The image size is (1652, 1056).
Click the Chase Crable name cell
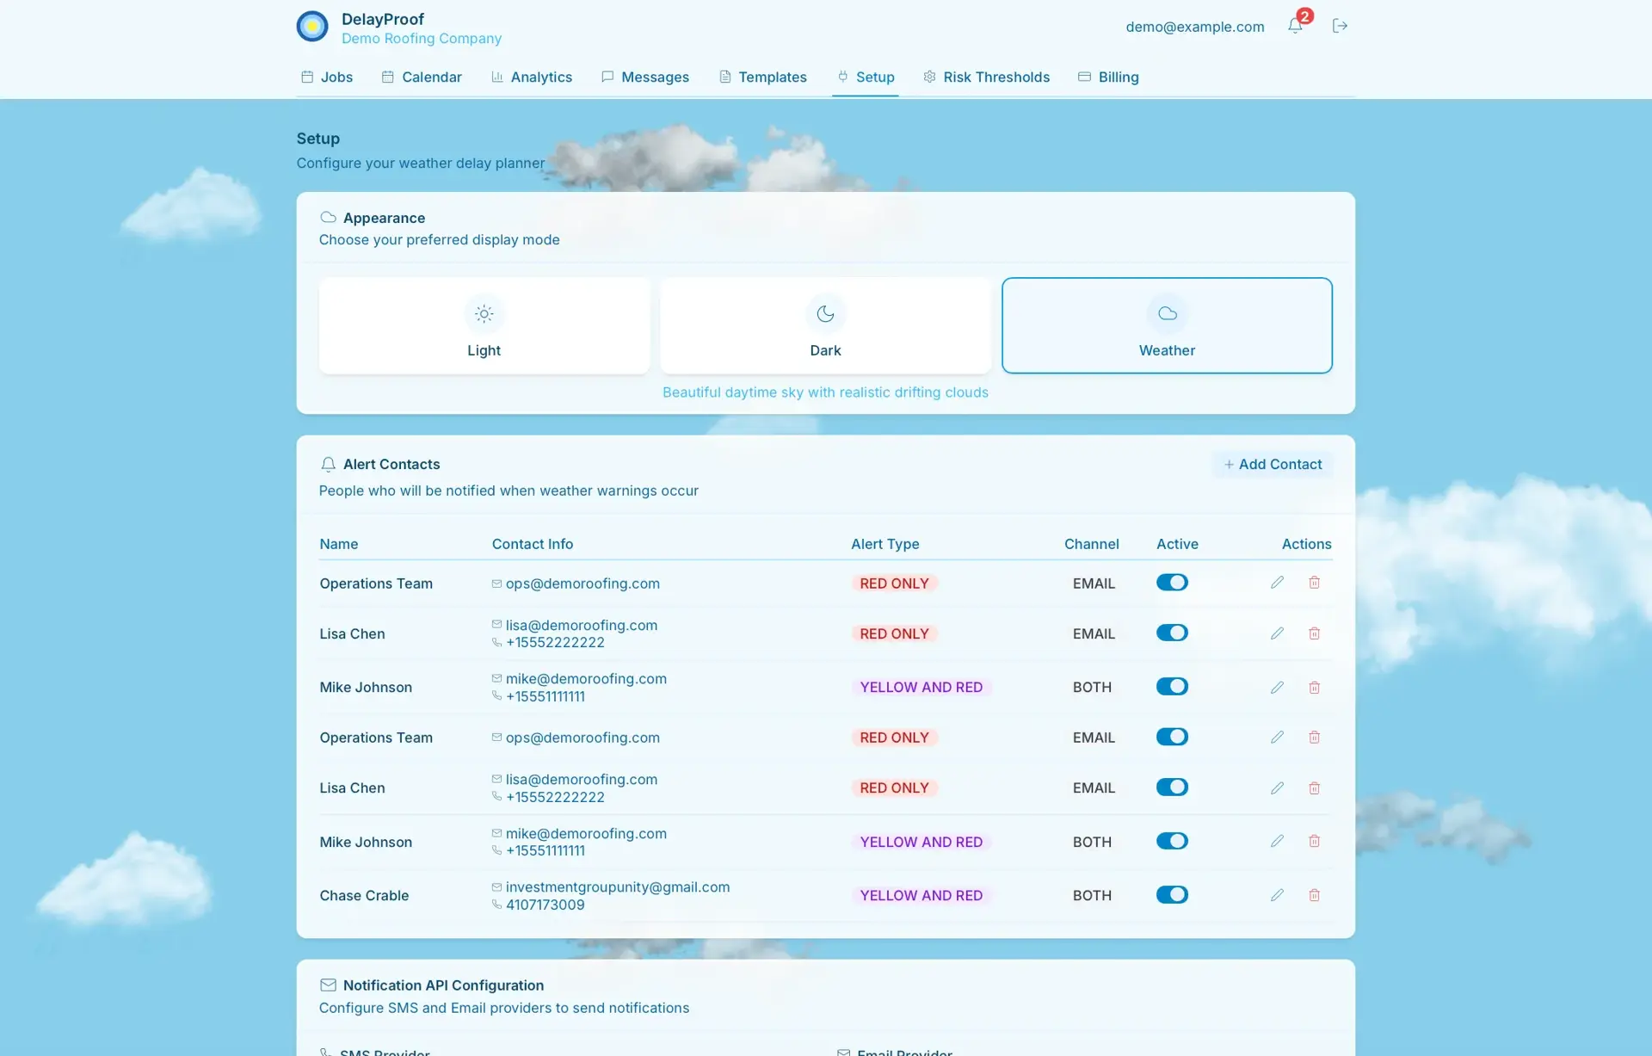click(x=364, y=895)
